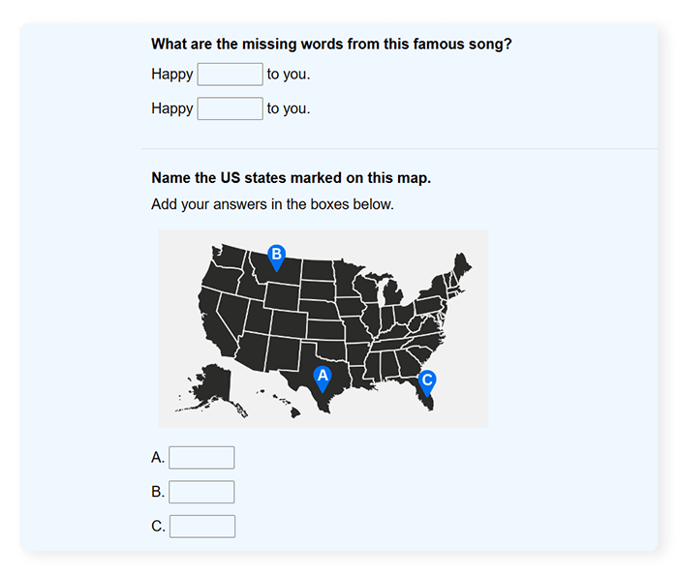Click the "missing words from this famous song" heading
Screen dimensions: 678x578
click(331, 45)
